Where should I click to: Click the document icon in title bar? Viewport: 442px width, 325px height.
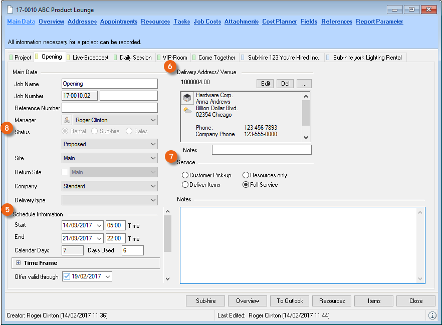coord(10,10)
